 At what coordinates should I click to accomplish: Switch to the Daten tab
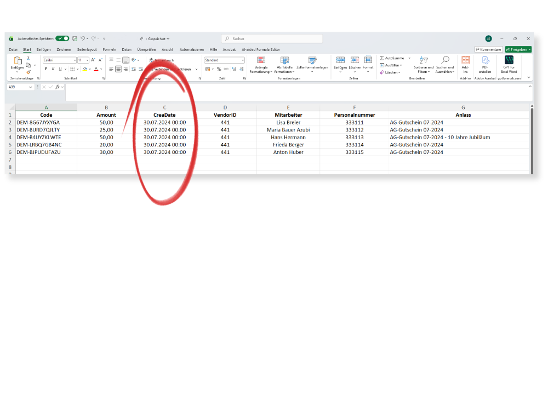pos(127,49)
